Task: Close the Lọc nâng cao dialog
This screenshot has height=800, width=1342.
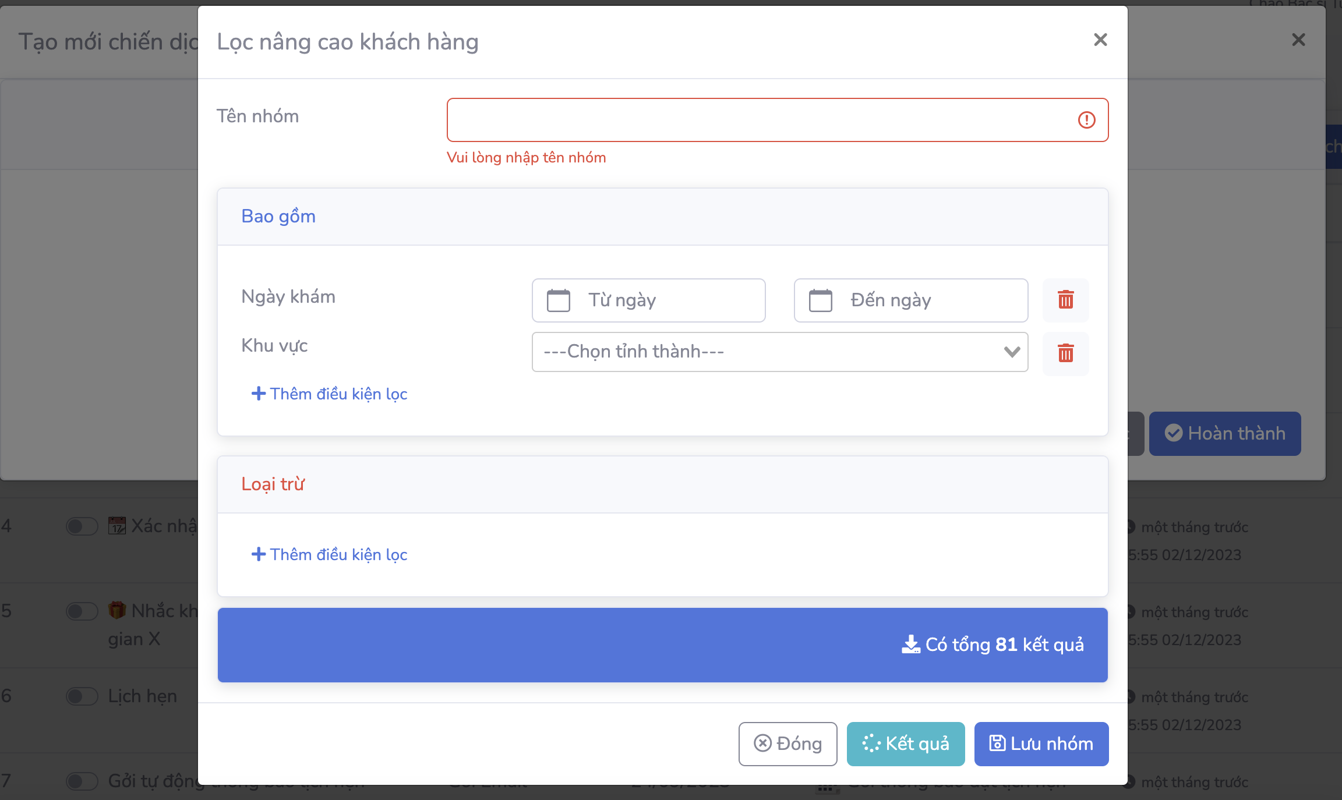Action: pos(1100,40)
